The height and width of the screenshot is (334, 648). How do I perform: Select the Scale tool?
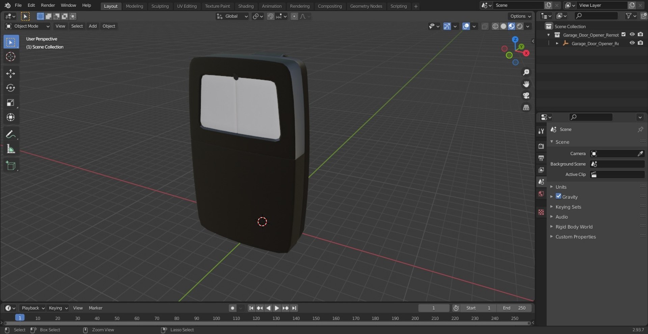coord(11,102)
